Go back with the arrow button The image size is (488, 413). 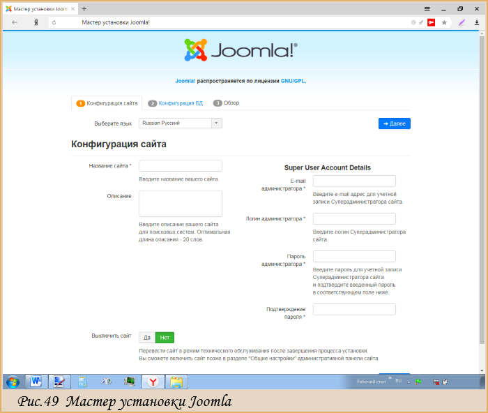15,22
